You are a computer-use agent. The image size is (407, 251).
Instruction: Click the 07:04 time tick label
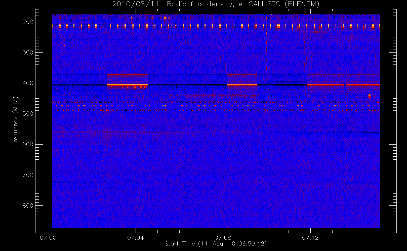pos(135,238)
